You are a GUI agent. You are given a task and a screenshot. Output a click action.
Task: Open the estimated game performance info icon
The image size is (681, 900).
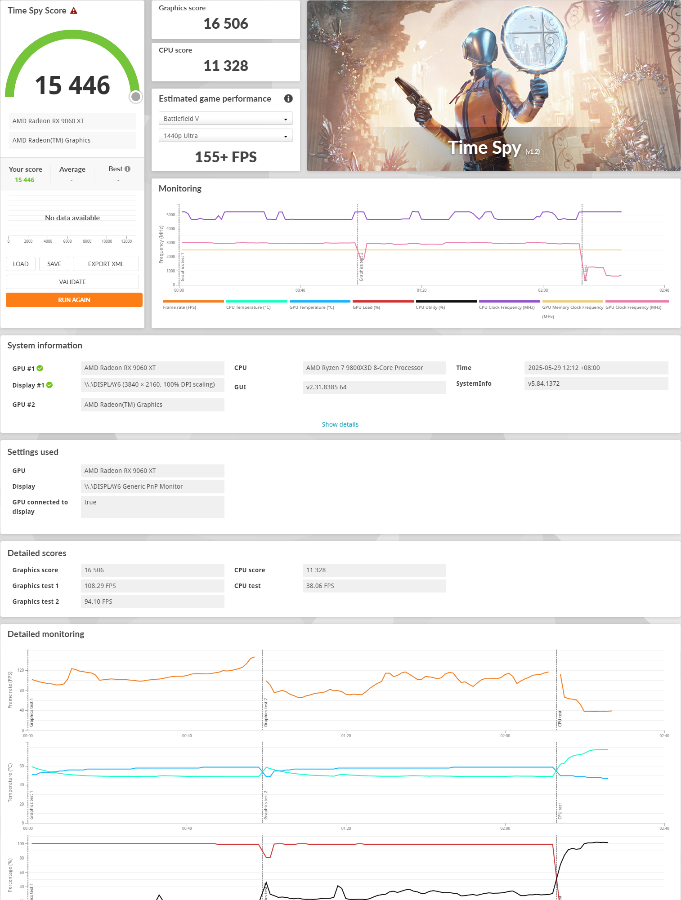(x=288, y=98)
